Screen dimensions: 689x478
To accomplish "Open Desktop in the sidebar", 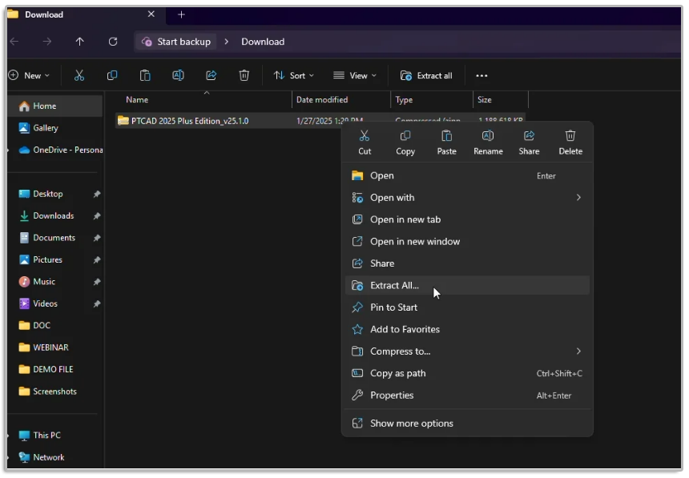I will pos(41,194).
